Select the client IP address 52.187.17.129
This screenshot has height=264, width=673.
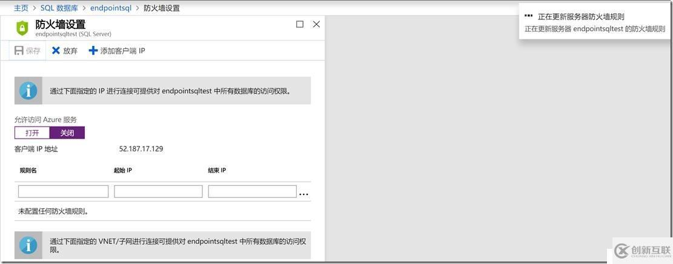(x=141, y=149)
